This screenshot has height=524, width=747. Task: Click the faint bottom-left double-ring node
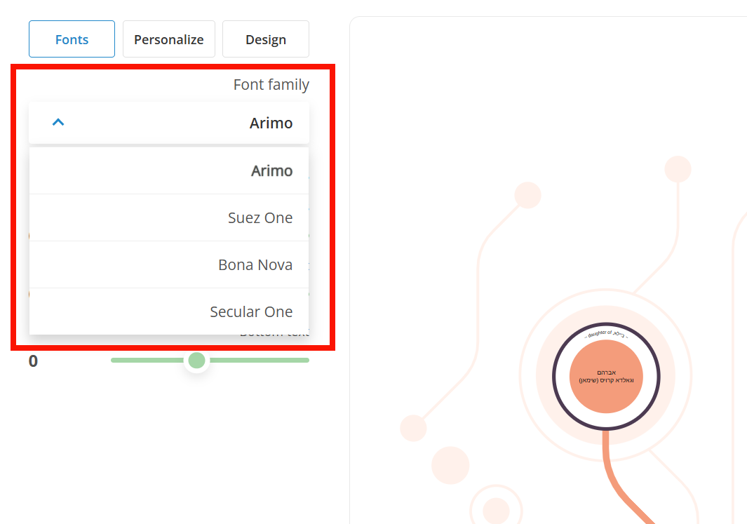[497, 510]
